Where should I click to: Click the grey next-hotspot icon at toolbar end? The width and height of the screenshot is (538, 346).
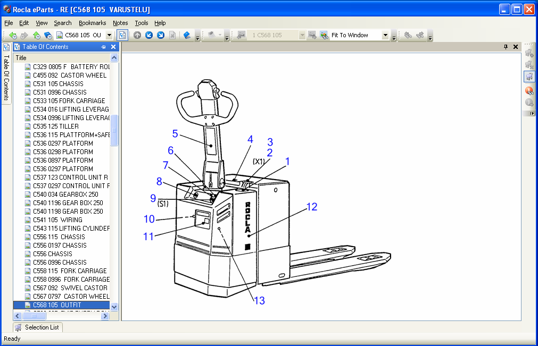click(x=420, y=35)
